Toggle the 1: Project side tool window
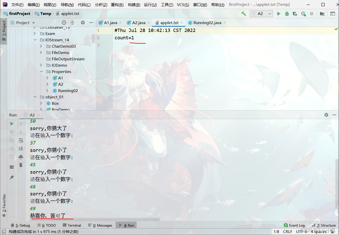This screenshot has height=235, width=339. tap(4, 31)
